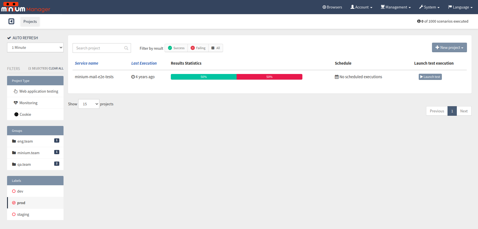Sort by Last Execution column
Viewport: 478px width, 229px height.
[144, 63]
